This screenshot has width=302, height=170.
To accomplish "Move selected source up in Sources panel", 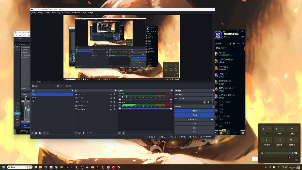I will (x=88, y=133).
